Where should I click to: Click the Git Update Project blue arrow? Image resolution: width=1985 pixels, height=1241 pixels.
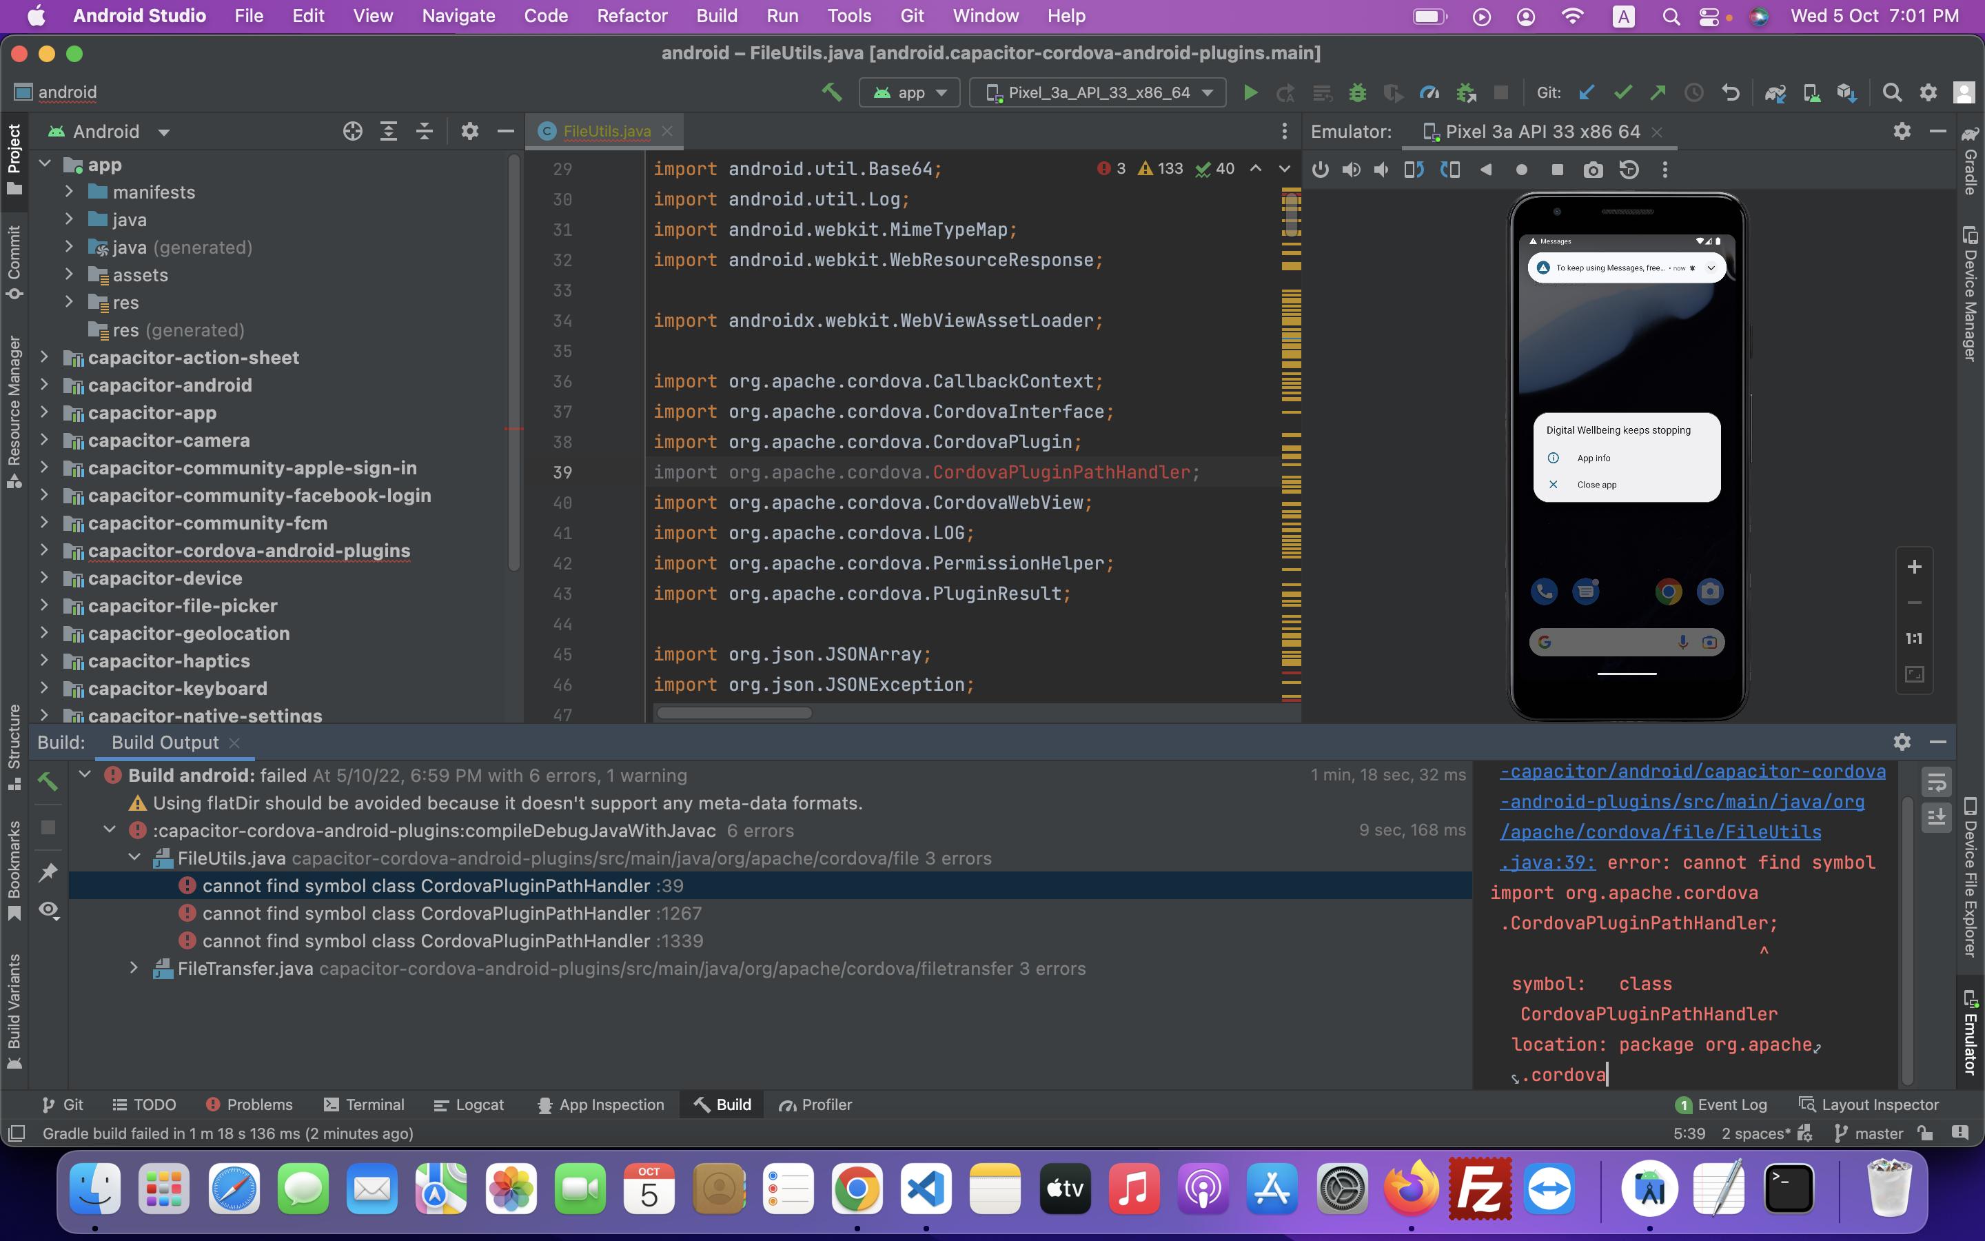click(x=1587, y=93)
